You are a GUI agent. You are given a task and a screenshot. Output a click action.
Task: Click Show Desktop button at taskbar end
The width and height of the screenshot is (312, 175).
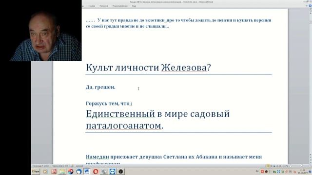click(x=310, y=172)
